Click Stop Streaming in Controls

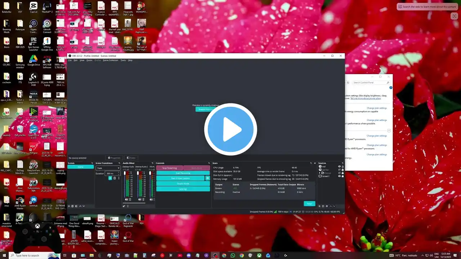point(170,168)
